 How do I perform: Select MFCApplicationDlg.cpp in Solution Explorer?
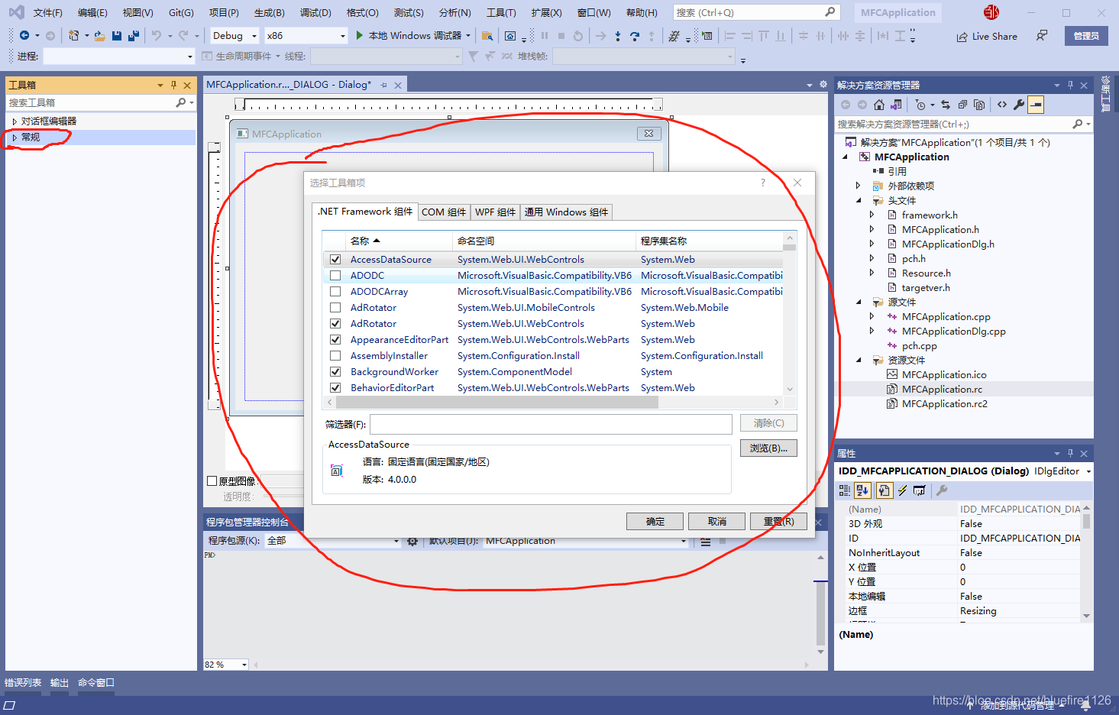click(x=953, y=332)
